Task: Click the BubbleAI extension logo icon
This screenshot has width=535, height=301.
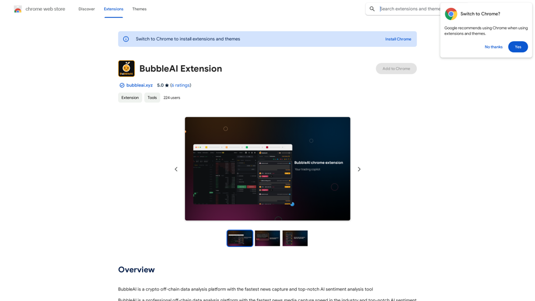Action: click(127, 69)
